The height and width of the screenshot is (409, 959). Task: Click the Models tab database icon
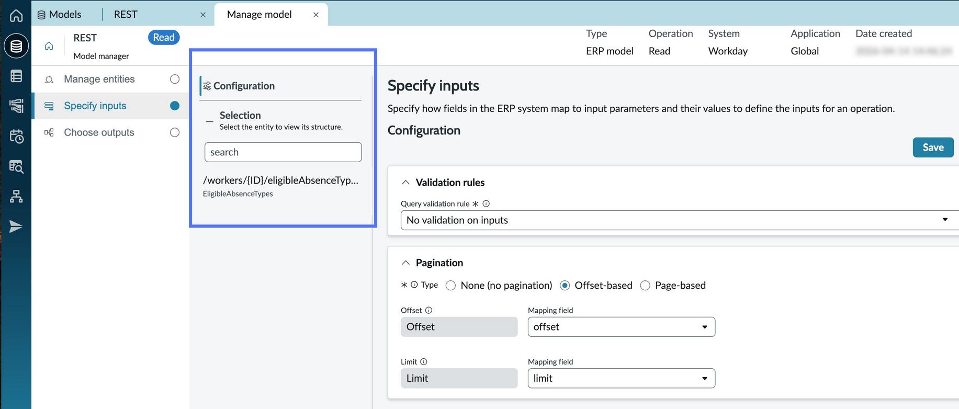coord(41,15)
